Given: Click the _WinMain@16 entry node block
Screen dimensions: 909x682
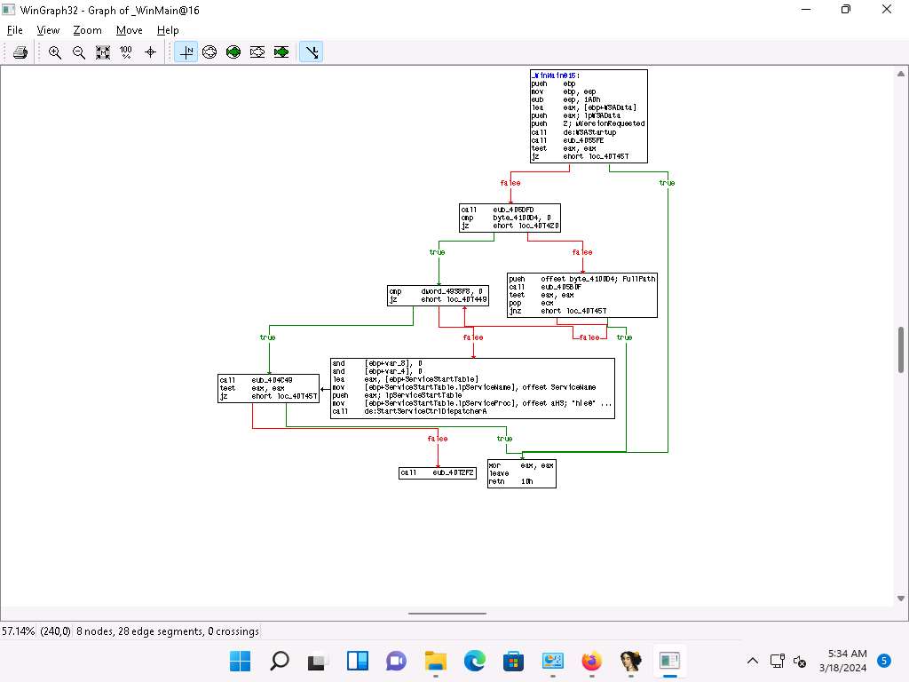Looking at the screenshot, I should point(589,116).
